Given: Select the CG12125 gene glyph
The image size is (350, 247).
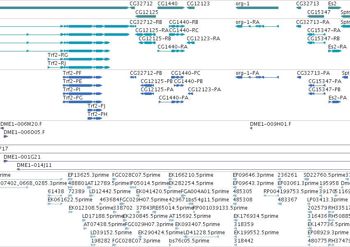Looking at the screenshot, I should (x=146, y=16).
